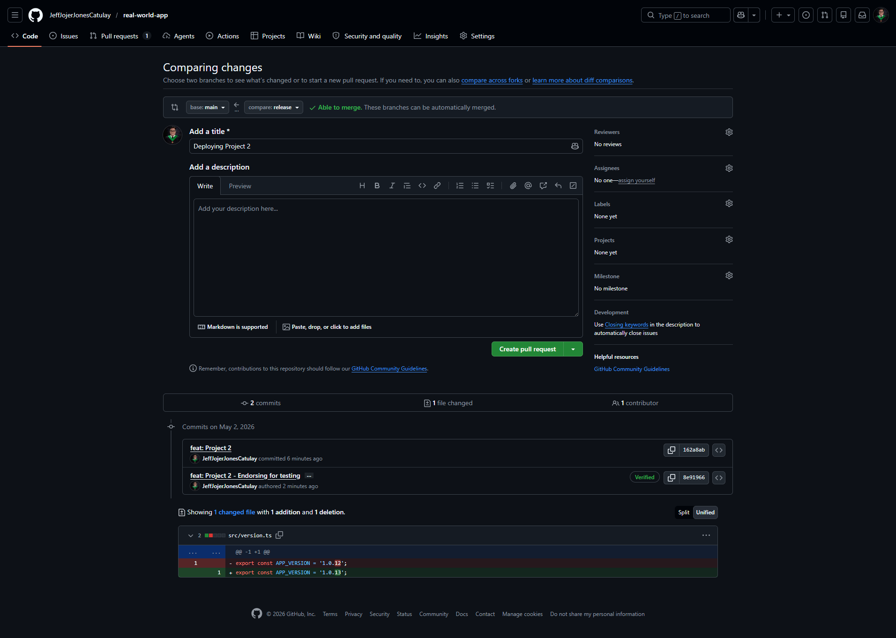Insert saved reply using arrow icon
The height and width of the screenshot is (638, 896).
[x=558, y=186]
